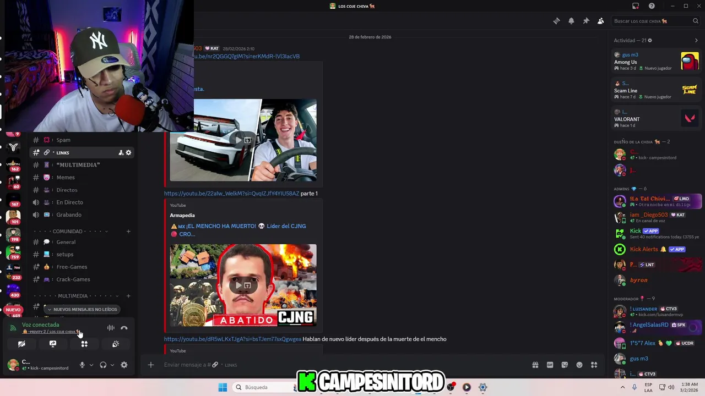Open the soundboard icon in voice panel
705x396 pixels.
tap(116, 344)
